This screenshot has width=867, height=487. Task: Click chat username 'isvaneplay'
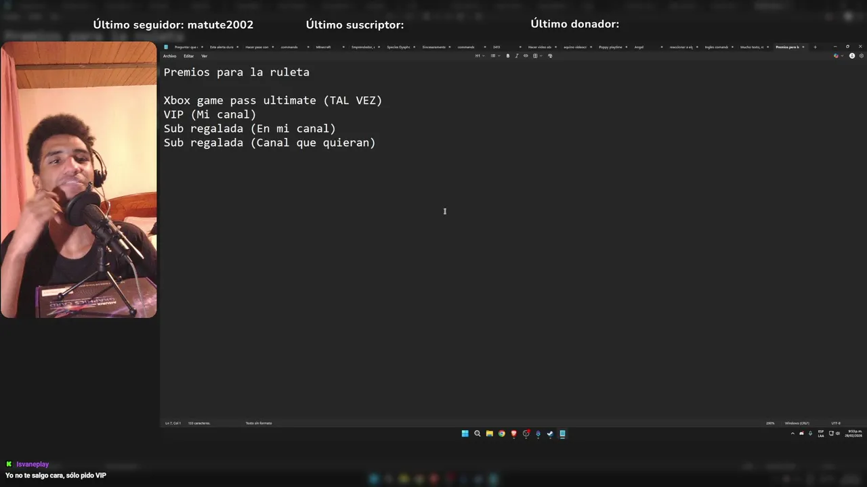tap(33, 465)
